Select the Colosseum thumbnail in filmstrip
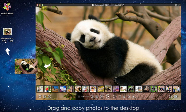The width and height of the screenshot is (186, 112). (x=55, y=89)
